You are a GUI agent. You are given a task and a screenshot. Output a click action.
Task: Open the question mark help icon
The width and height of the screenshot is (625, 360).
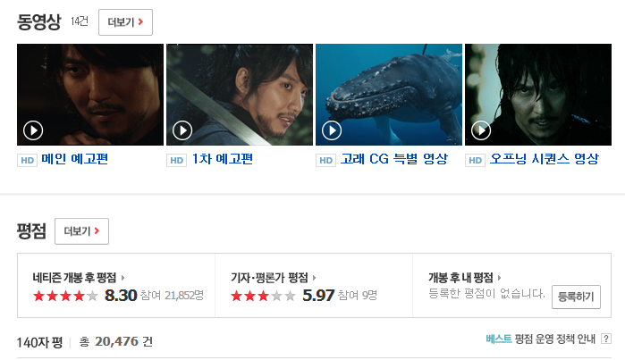click(606, 339)
